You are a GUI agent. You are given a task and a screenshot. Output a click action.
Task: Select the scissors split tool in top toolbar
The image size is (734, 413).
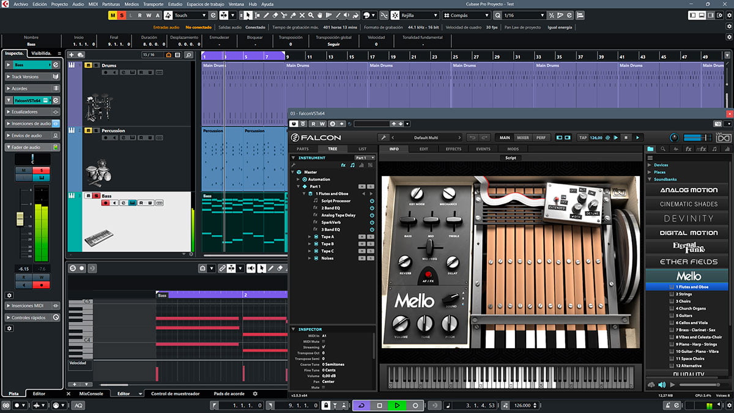click(x=284, y=15)
